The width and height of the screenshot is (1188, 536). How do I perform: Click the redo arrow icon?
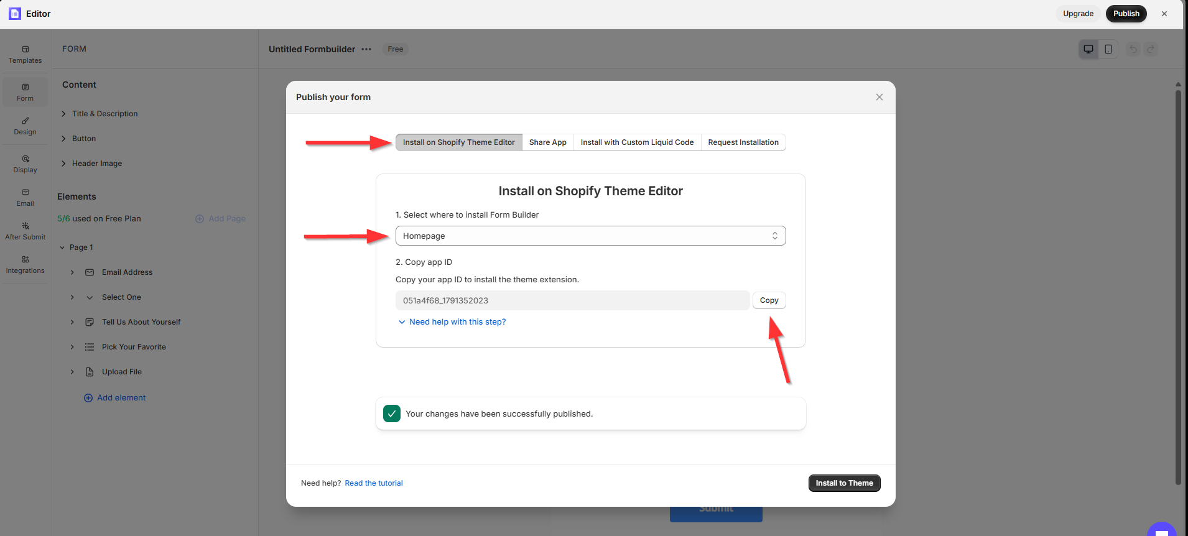click(x=1151, y=49)
